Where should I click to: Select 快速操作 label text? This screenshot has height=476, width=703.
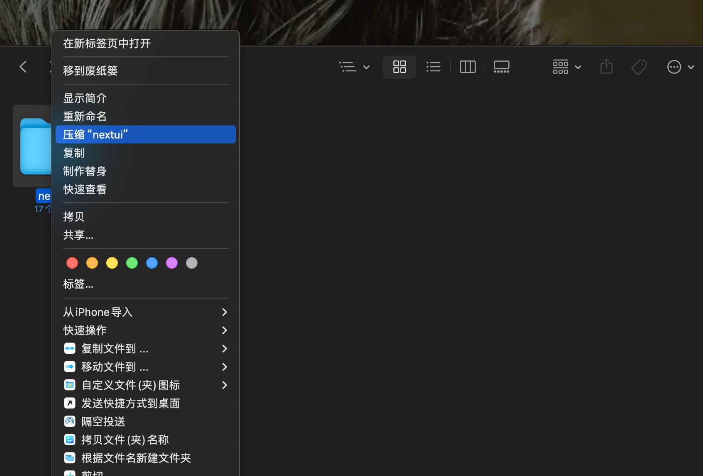pos(85,330)
